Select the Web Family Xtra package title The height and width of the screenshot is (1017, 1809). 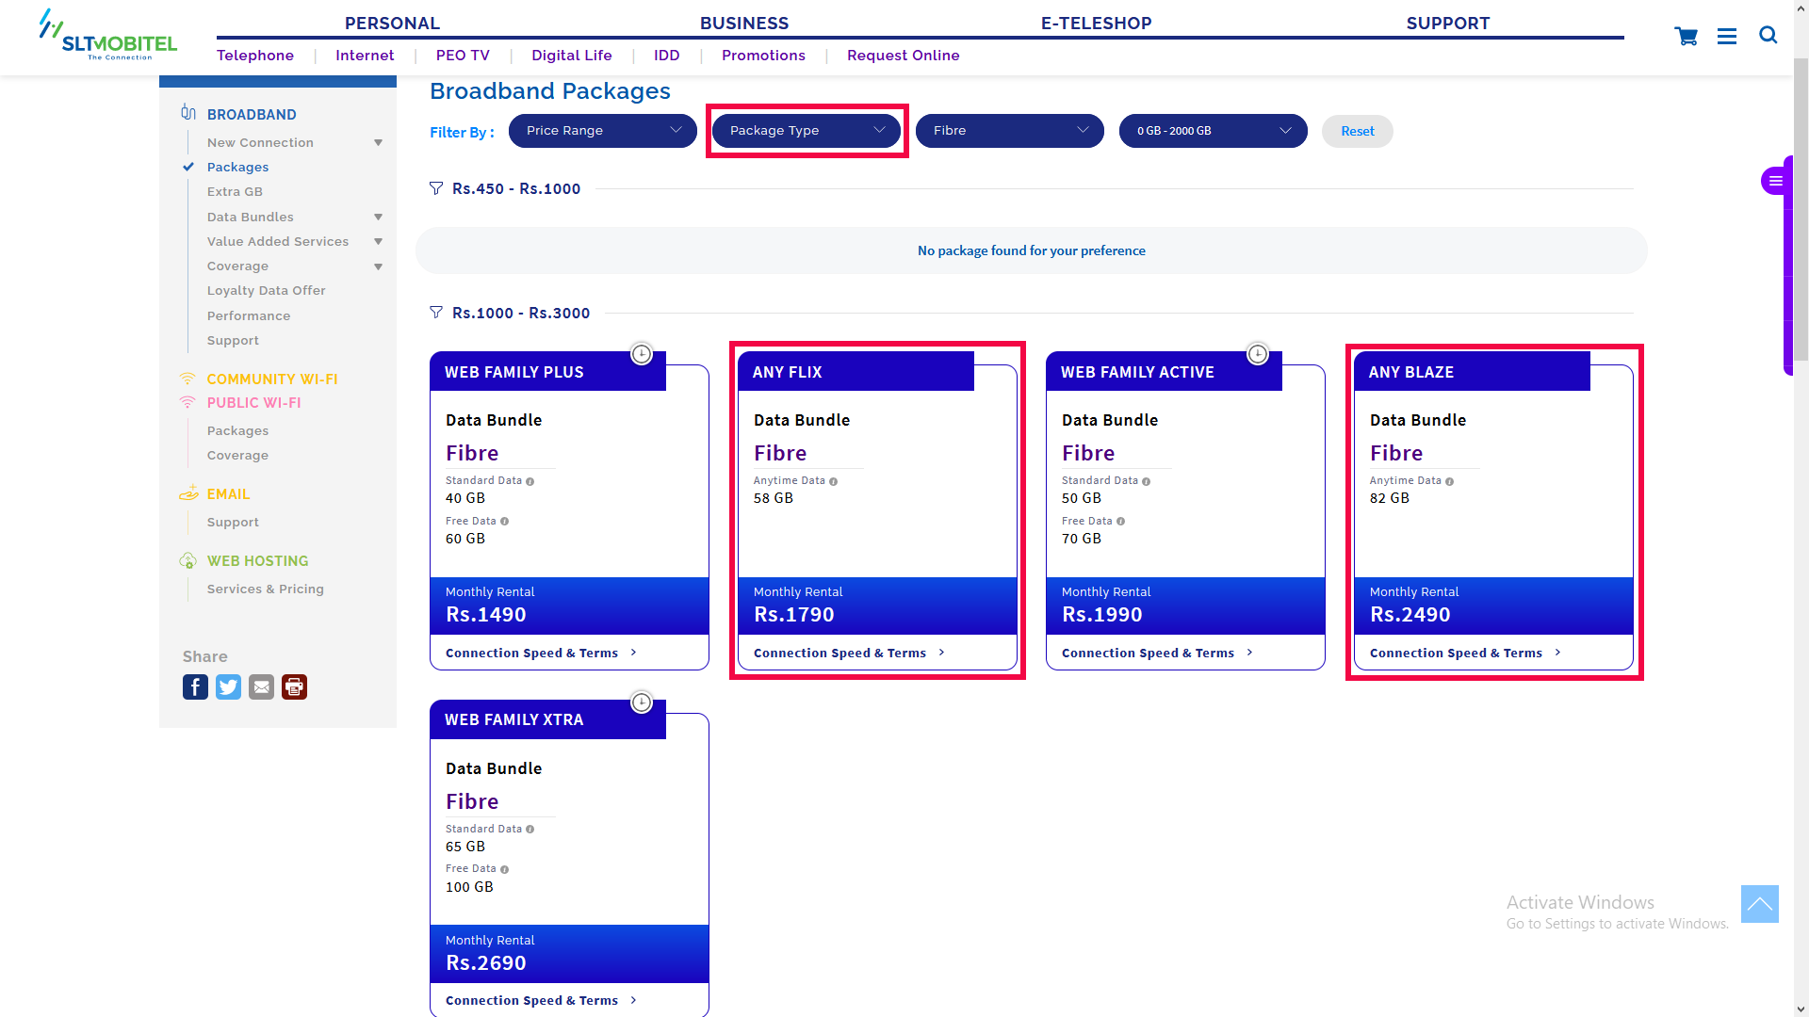(x=513, y=720)
